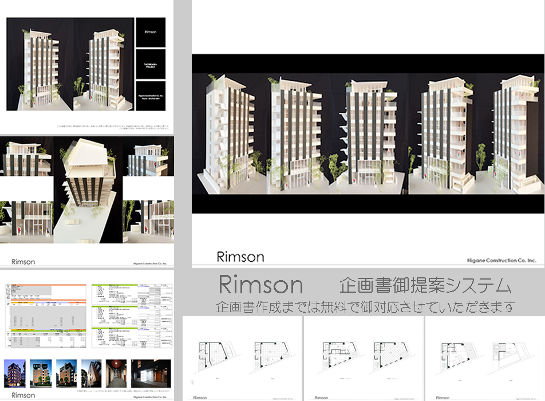Click the 'Rimson' heading in the gray banner
The image size is (545, 401).
tap(260, 285)
